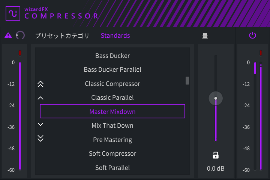Choose the Classic Parallel preset
Viewport: 270px width, 180px height.
[112, 97]
